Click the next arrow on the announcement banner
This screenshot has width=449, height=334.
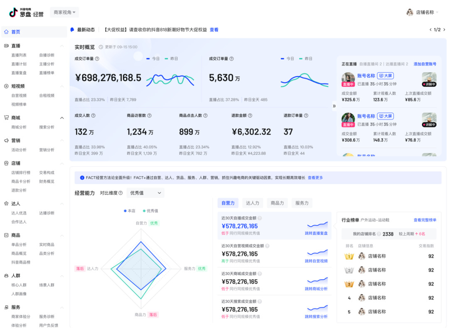click(x=444, y=29)
